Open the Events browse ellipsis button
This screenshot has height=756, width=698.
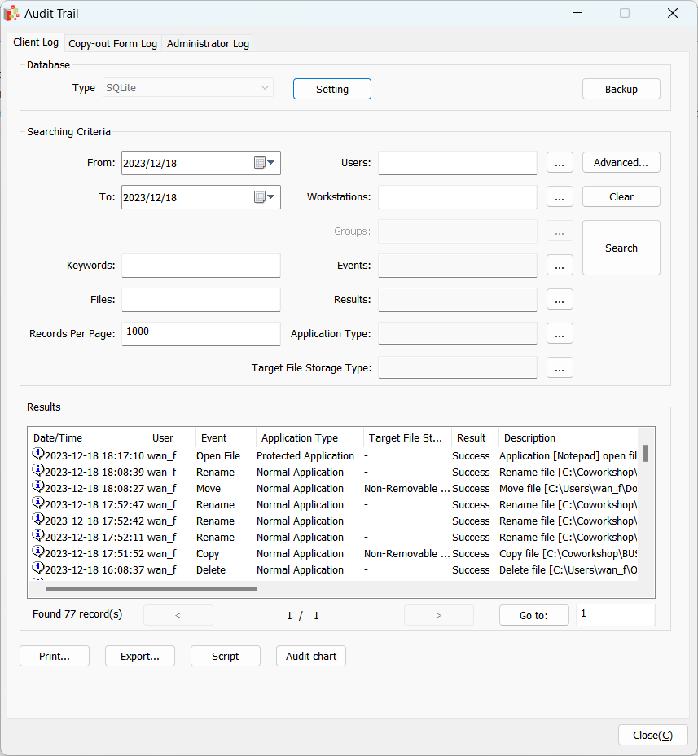pos(560,266)
